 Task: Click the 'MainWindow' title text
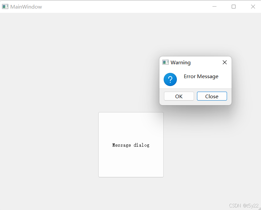pyautogui.click(x=26, y=7)
